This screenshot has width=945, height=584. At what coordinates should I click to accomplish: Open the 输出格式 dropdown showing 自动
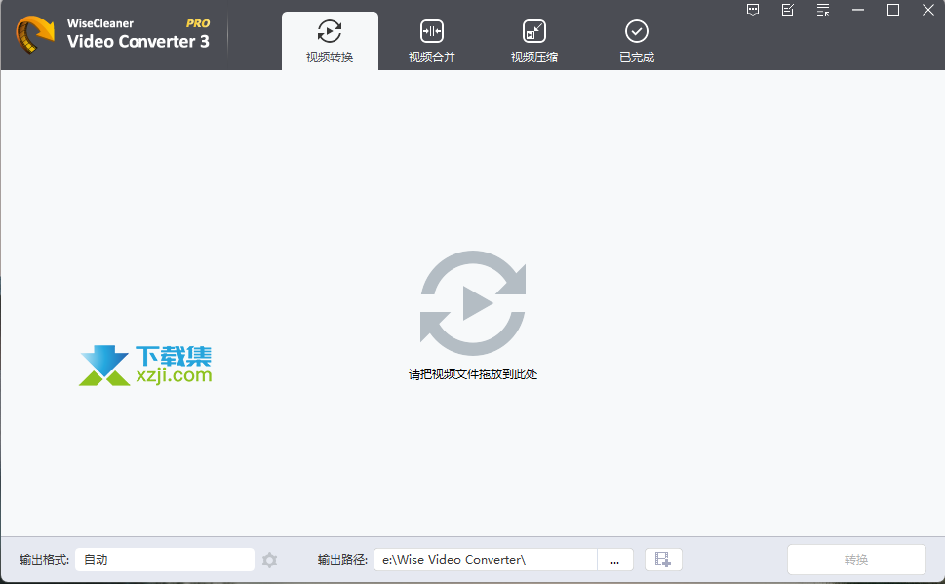pos(165,560)
